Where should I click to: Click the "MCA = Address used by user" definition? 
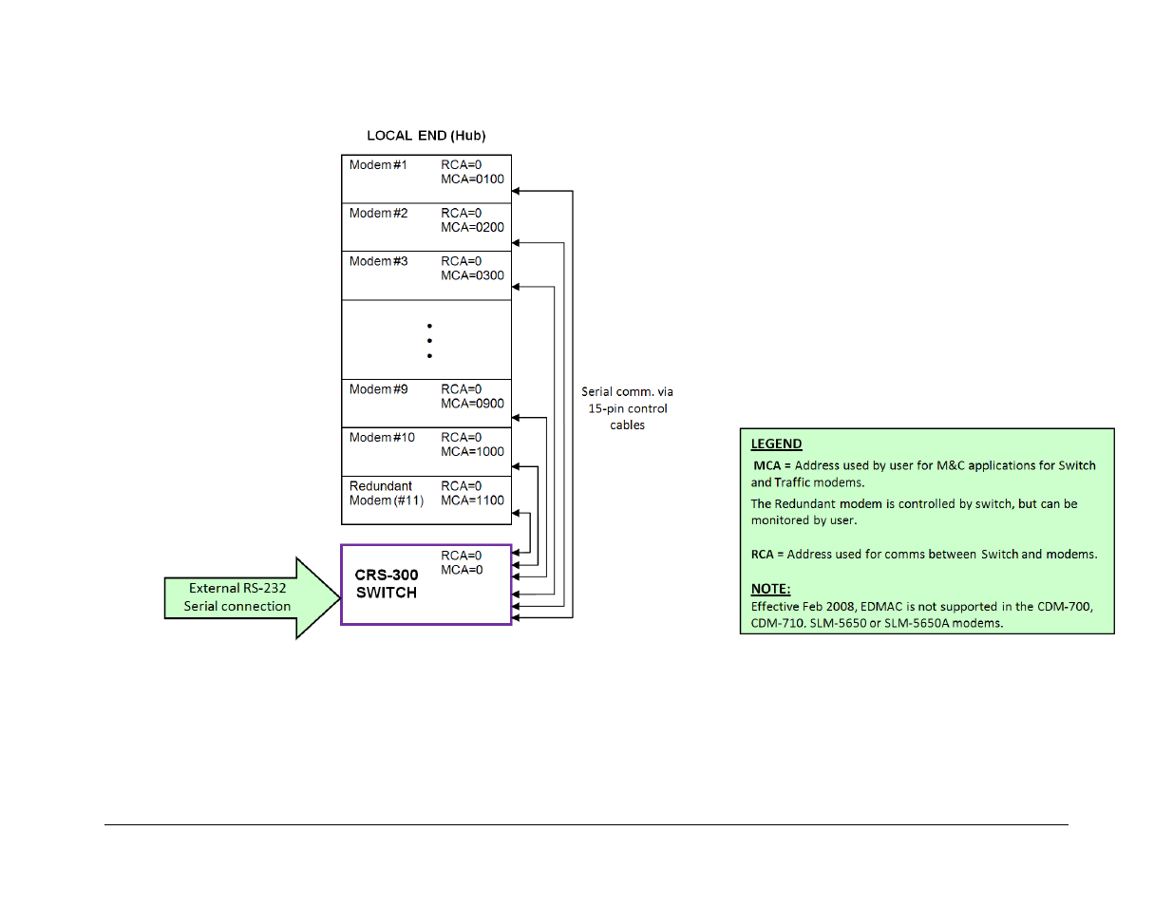pyautogui.click(x=923, y=474)
